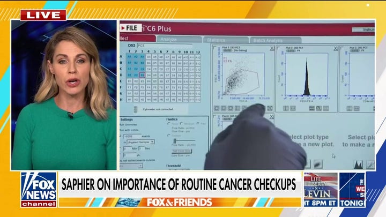Close Plot 1 with its X
This screenshot has width=386, height=217.
pyautogui.click(x=272, y=48)
